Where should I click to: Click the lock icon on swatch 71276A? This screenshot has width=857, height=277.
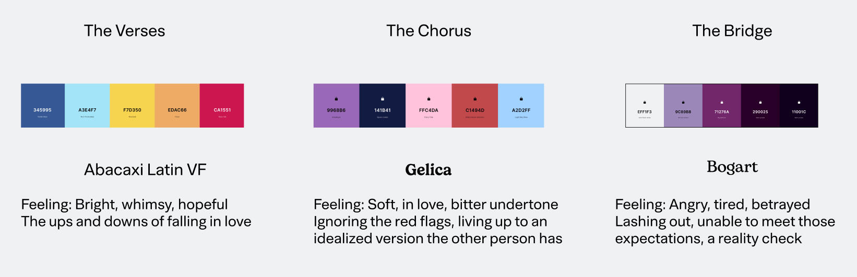pyautogui.click(x=722, y=103)
